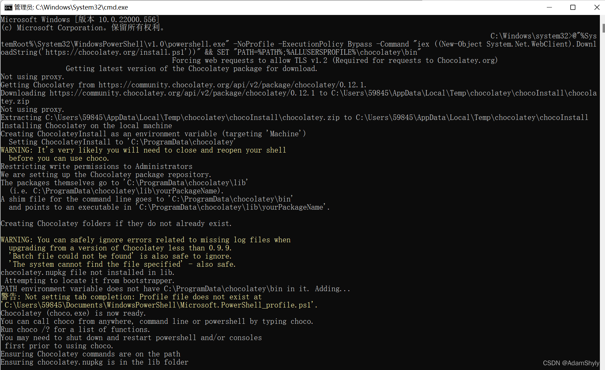Click the 警告 profile file warning line
The height and width of the screenshot is (370, 605).
pos(131,297)
